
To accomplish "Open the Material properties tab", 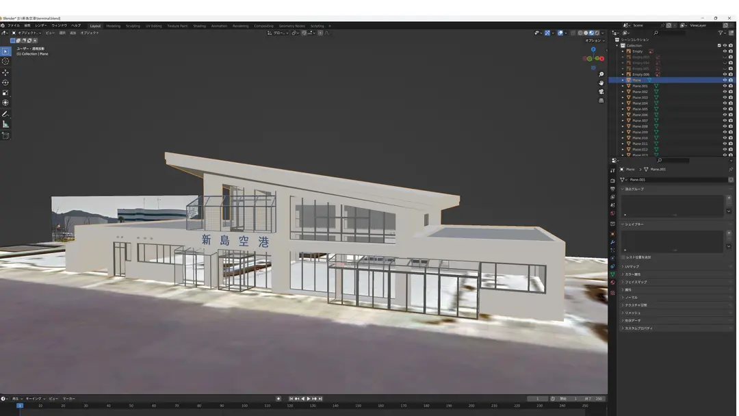I will pos(612,282).
